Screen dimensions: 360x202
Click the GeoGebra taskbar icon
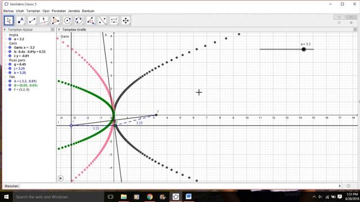pyautogui.click(x=176, y=197)
